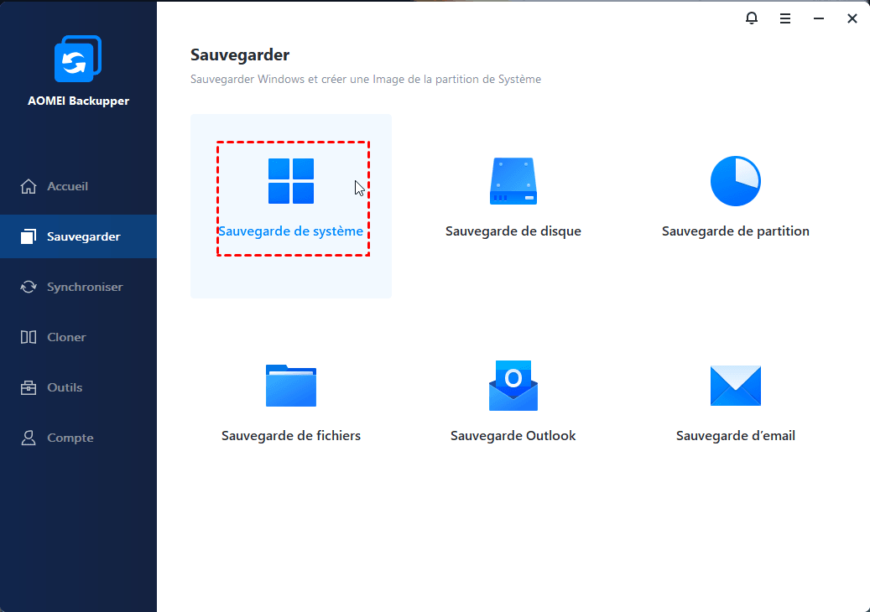Select the Windows logo system backup icon
Image resolution: width=870 pixels, height=612 pixels.
(x=291, y=181)
